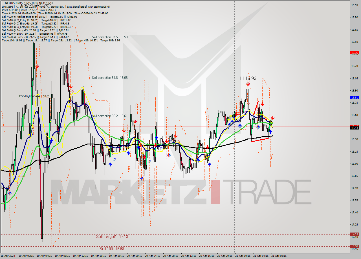This screenshot has width=361, height=259.
Task: Select the 'Sell Target1 | 17.13' label
Action: point(112,236)
